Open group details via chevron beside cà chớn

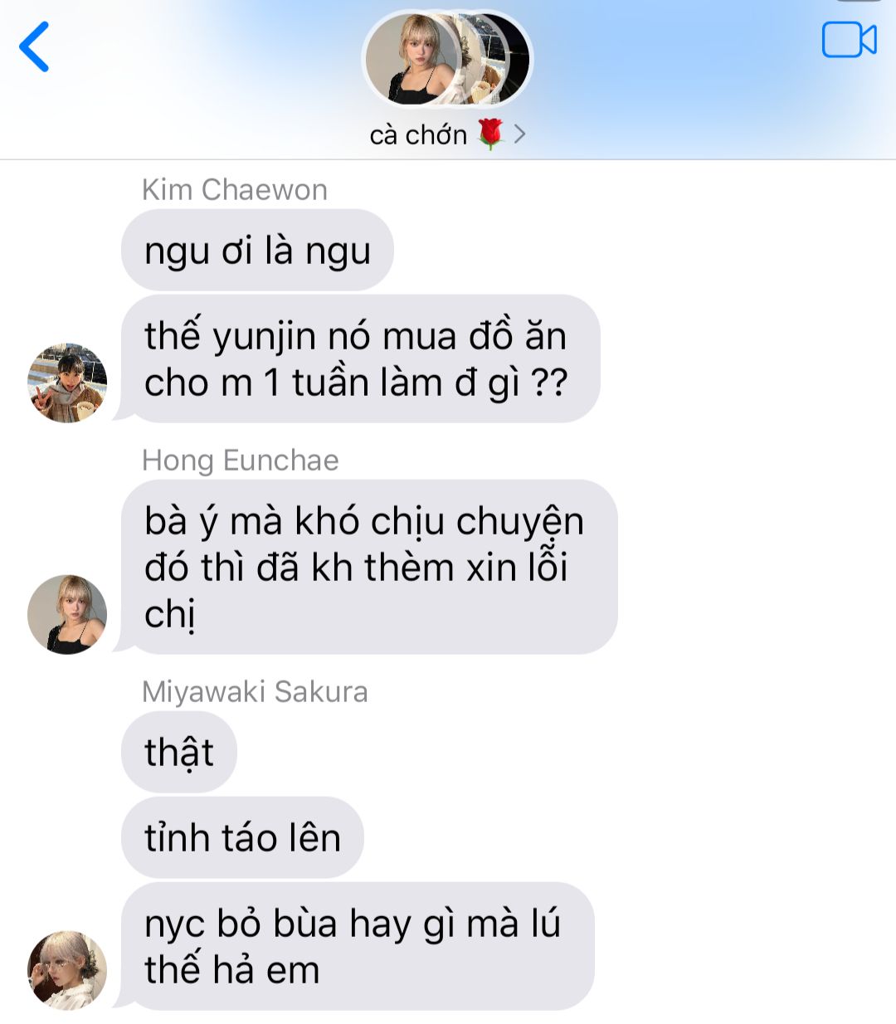(x=520, y=134)
